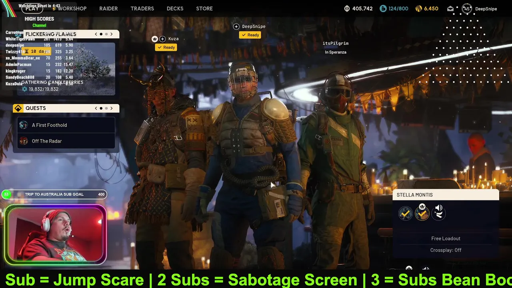Click the SandyBeach808 leaderboard row
Viewport: 512px width, 288px height.
39,77
